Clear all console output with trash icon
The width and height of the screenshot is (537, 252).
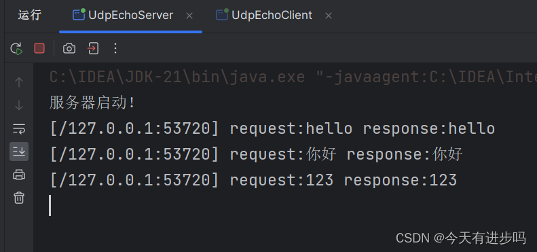[19, 198]
